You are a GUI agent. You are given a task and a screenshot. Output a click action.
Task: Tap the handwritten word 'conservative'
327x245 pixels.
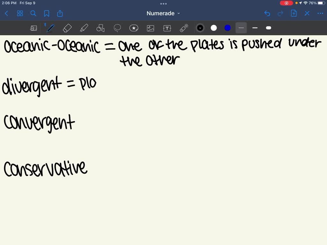pyautogui.click(x=45, y=169)
